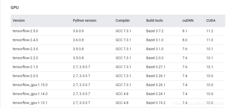
Task: Select the Compiler column header
Action: [123, 20]
